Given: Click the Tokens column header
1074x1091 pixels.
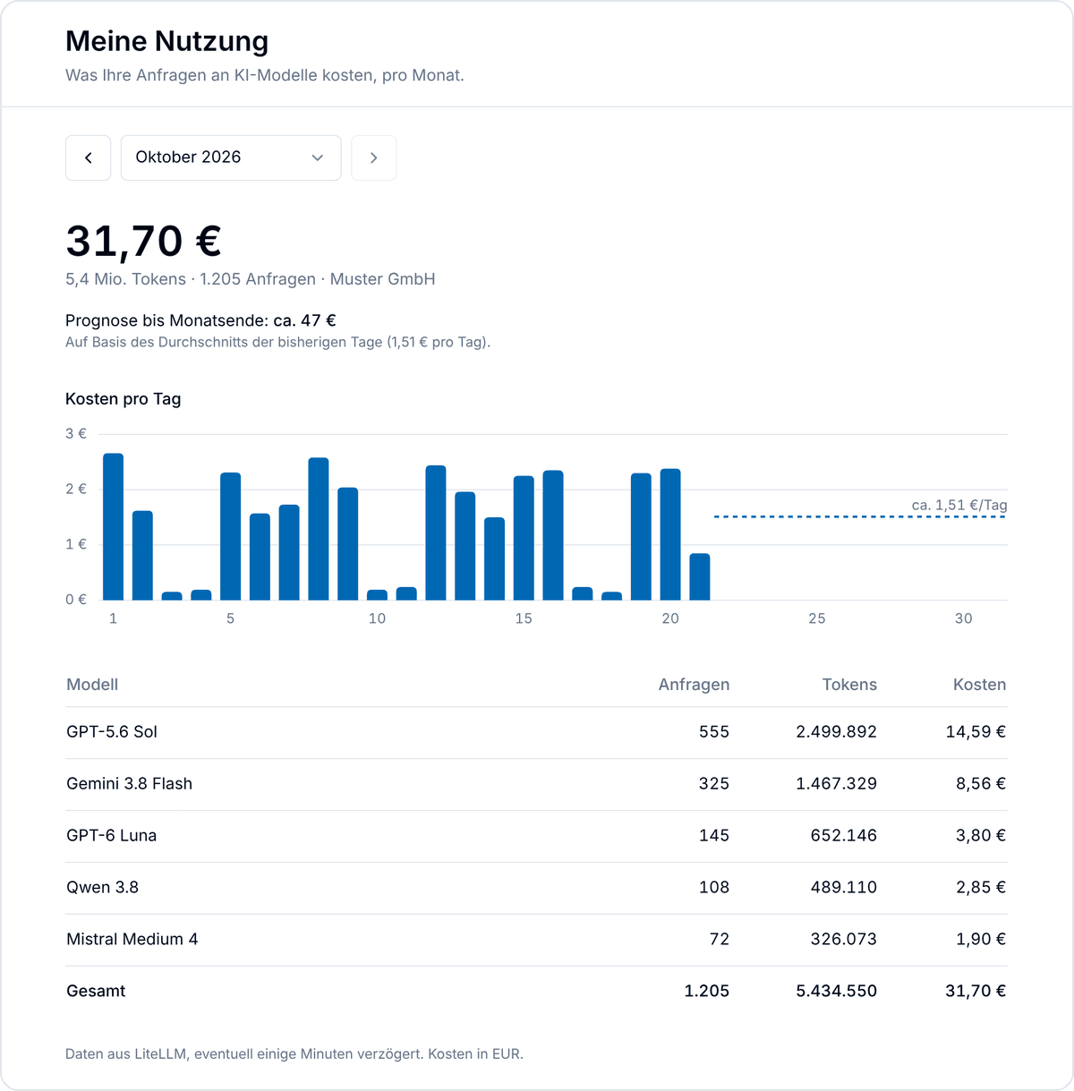Looking at the screenshot, I should [x=849, y=685].
